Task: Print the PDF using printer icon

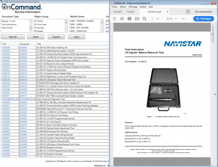Action: click(x=129, y=19)
